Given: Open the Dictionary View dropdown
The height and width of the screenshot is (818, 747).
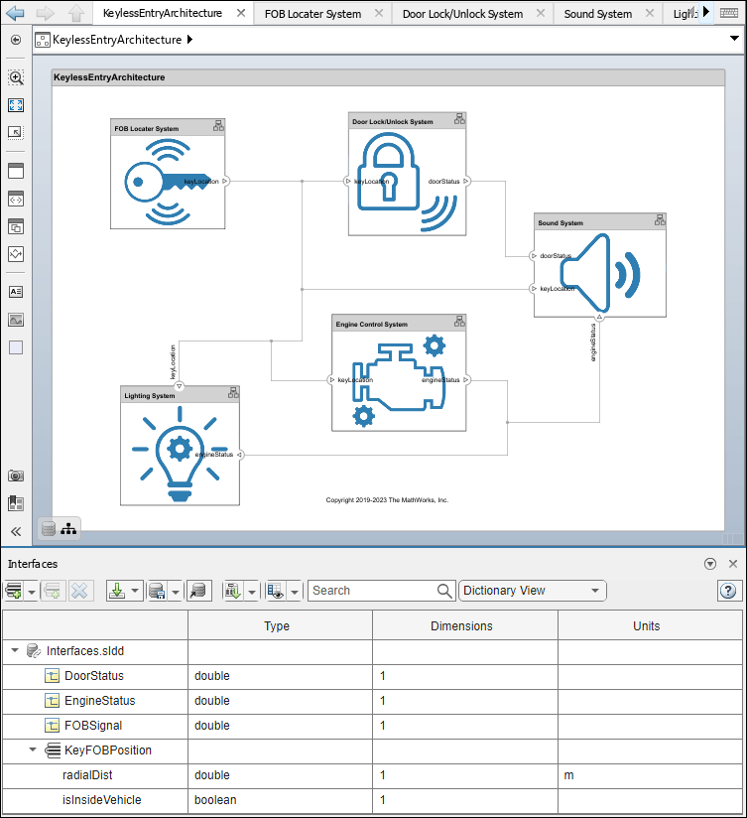Looking at the screenshot, I should click(x=533, y=591).
